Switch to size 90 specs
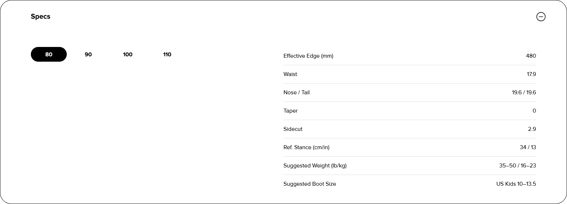Image resolution: width=567 pixels, height=204 pixels. click(88, 54)
